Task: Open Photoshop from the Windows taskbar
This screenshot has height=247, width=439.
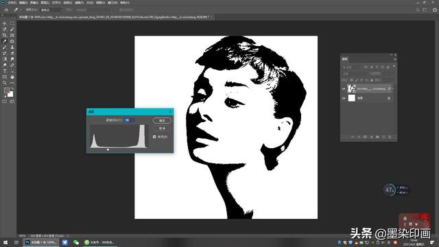Action: point(41,242)
